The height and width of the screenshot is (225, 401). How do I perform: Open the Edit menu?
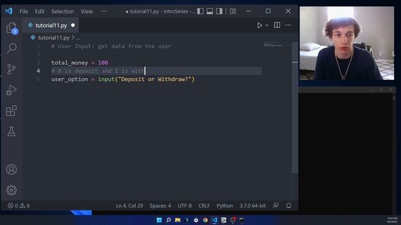coord(39,11)
